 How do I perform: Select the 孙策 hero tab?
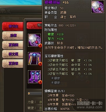tap(13, 36)
